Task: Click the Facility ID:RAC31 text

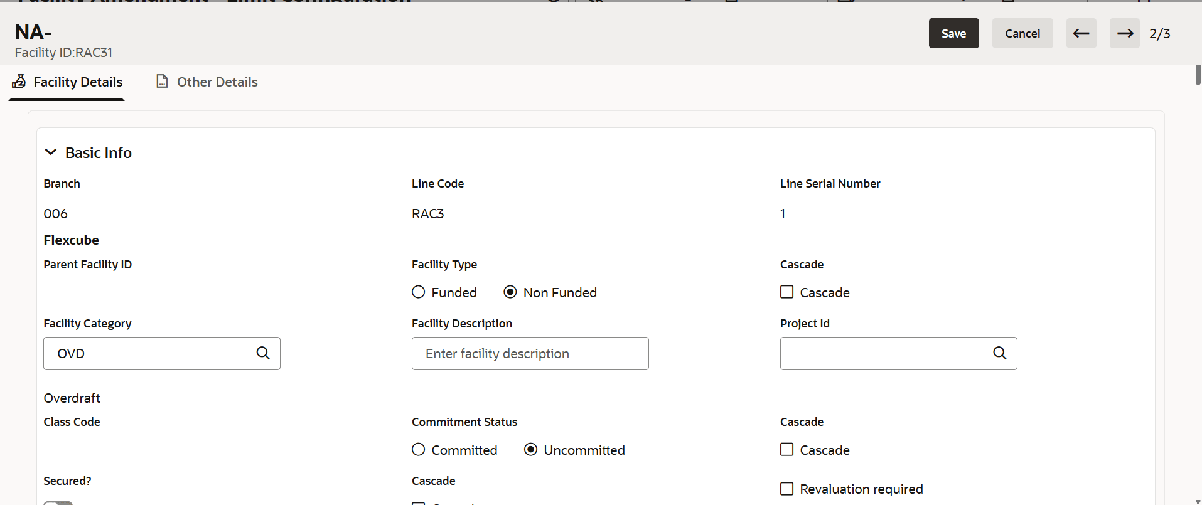Action: click(63, 53)
